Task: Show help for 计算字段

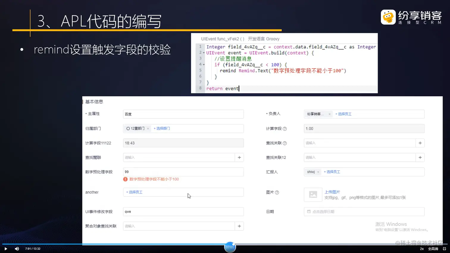Action: [x=285, y=129]
